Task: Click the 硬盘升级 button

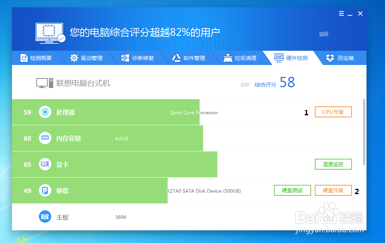Action: [x=333, y=190]
